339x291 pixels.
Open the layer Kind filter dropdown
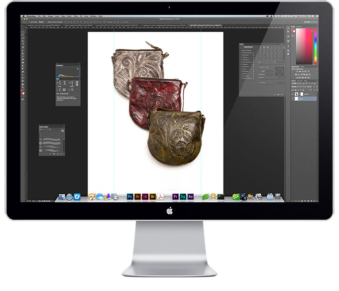point(296,84)
